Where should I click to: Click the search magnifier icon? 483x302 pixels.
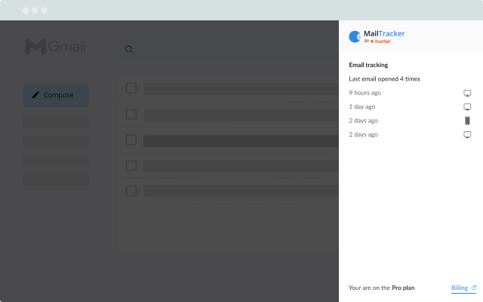click(129, 50)
